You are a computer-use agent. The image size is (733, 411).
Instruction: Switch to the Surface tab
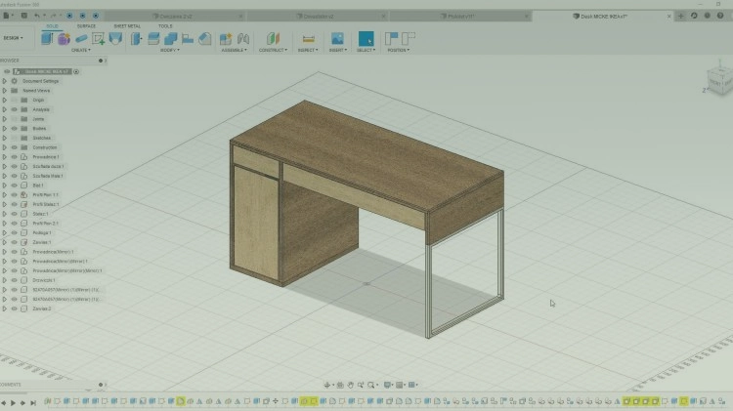click(x=86, y=26)
